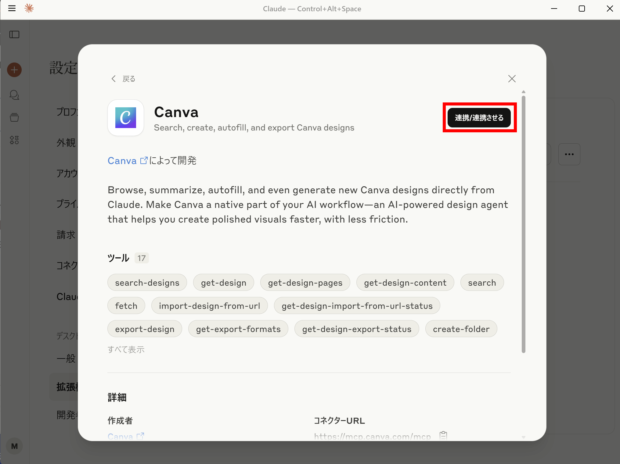
Task: Close the Canva dialog with X
Action: pos(512,79)
